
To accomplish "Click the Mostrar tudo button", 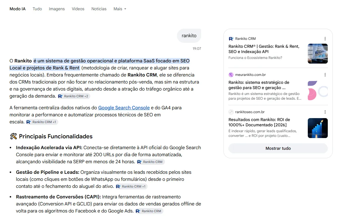I will point(278,148).
